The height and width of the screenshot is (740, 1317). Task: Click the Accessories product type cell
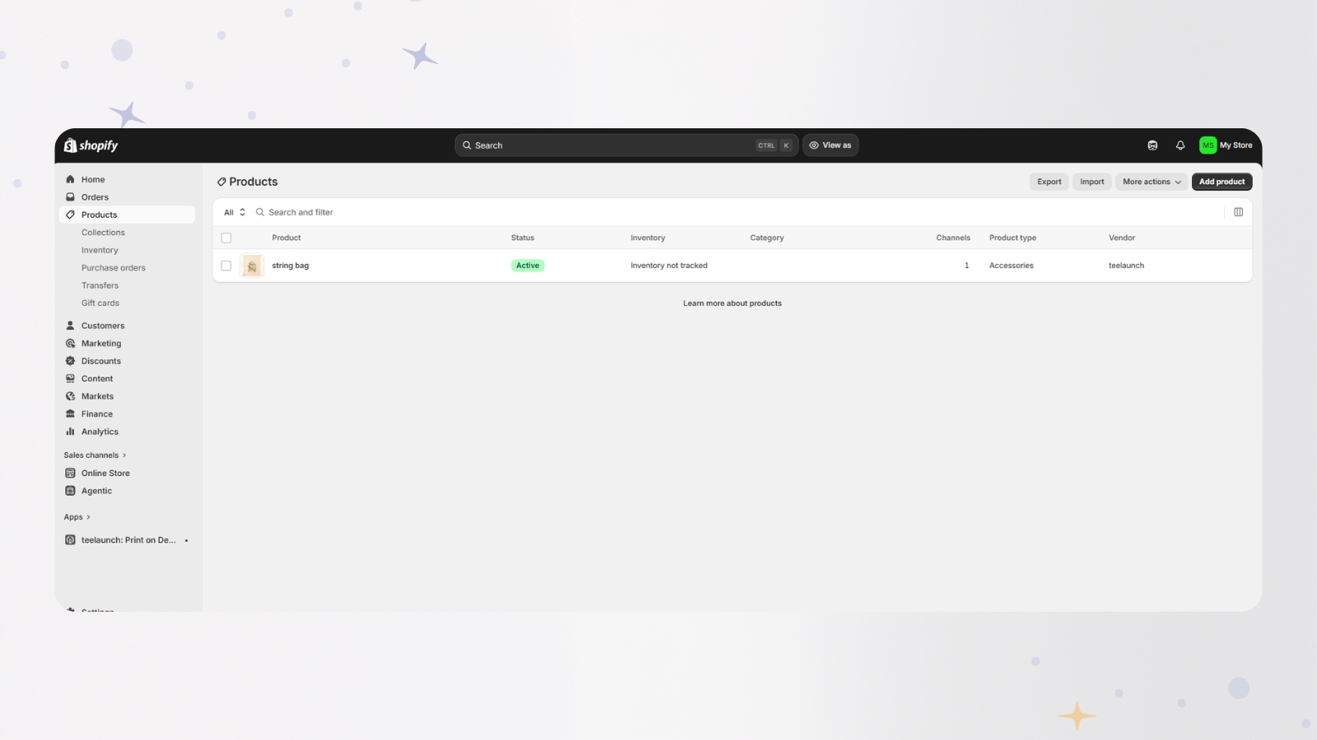(1012, 266)
